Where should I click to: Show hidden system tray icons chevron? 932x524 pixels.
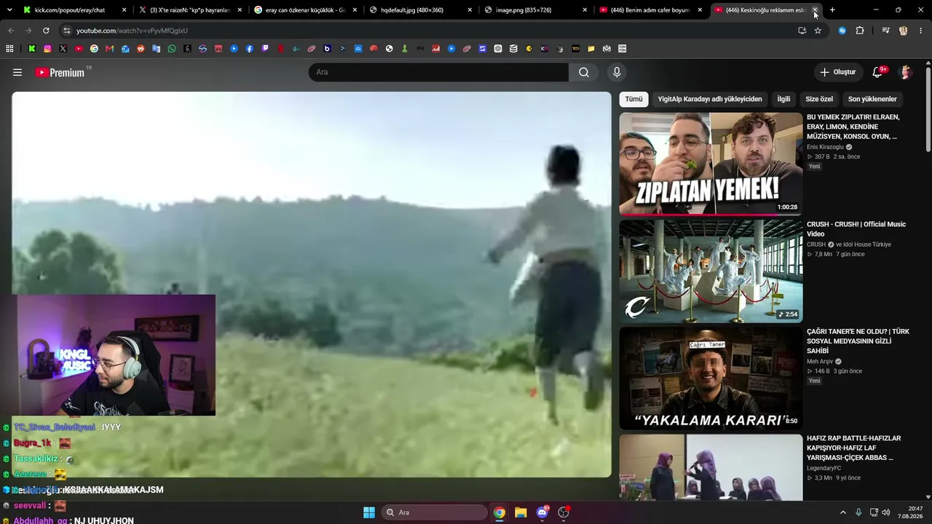tap(843, 512)
